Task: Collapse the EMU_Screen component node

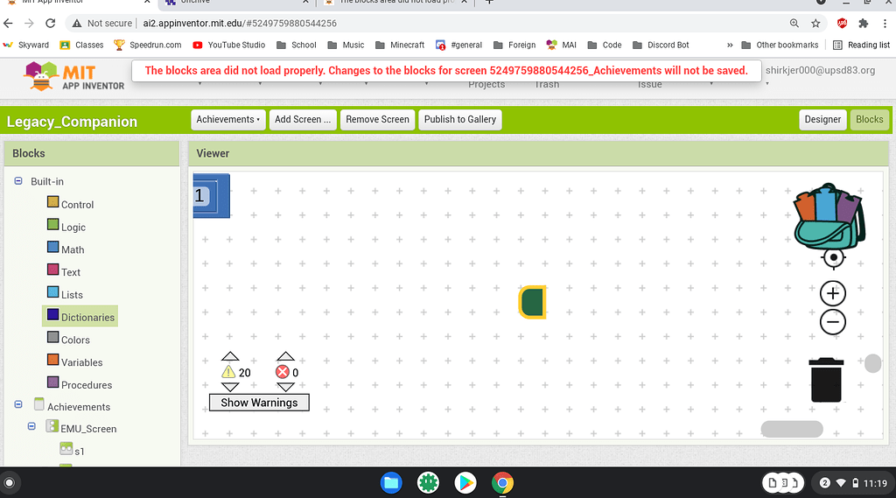Action: coord(32,426)
